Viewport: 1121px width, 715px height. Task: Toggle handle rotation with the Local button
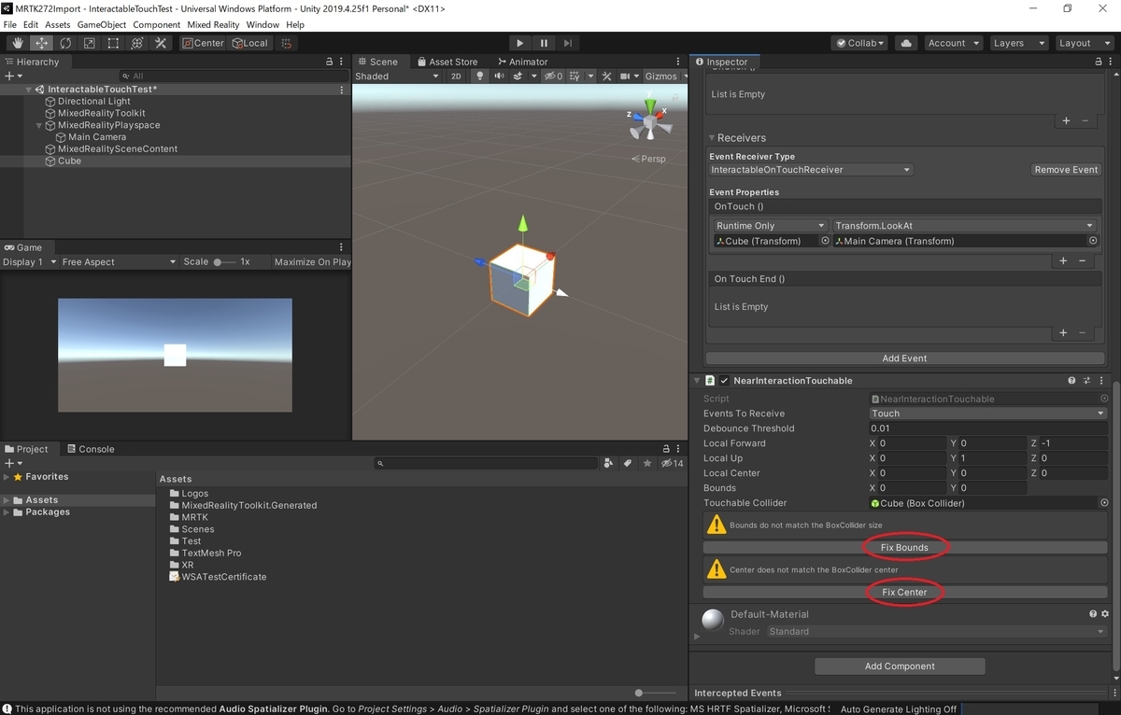click(249, 43)
